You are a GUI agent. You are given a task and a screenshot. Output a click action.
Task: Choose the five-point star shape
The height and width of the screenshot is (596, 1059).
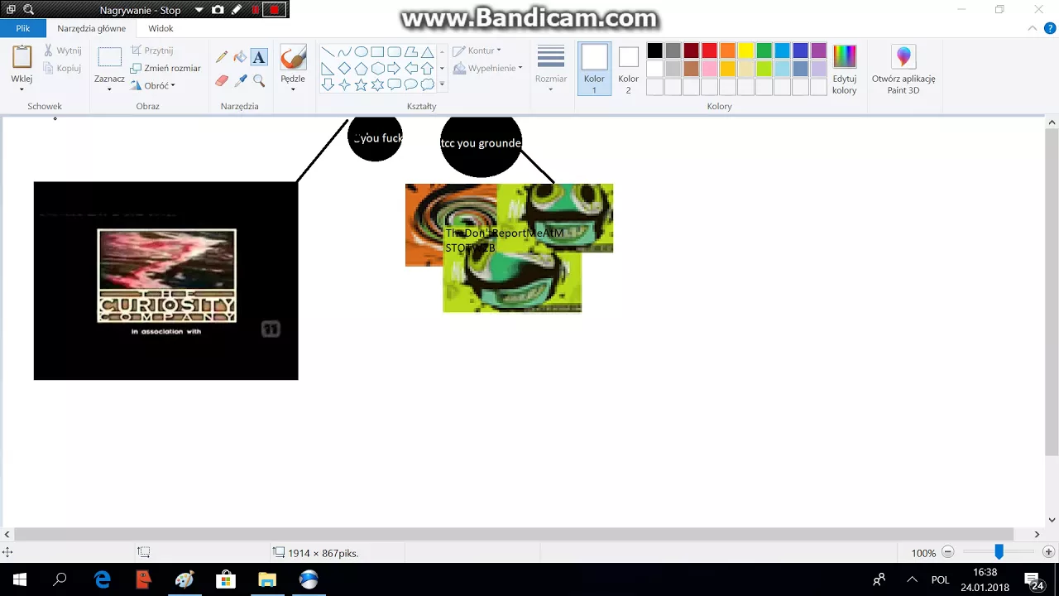pos(361,84)
